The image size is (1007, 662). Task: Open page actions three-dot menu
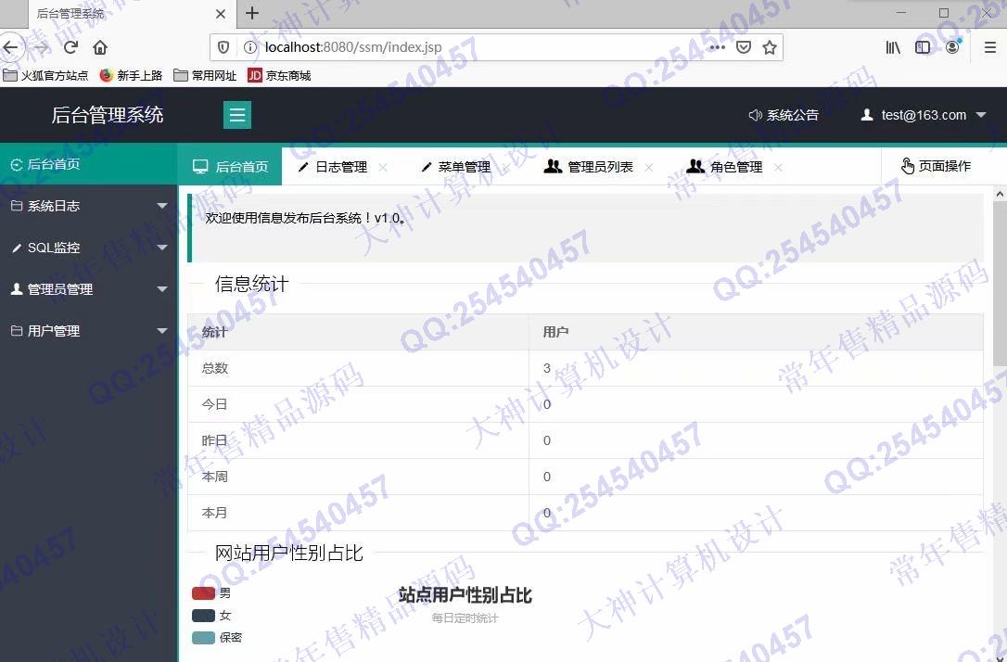click(718, 47)
